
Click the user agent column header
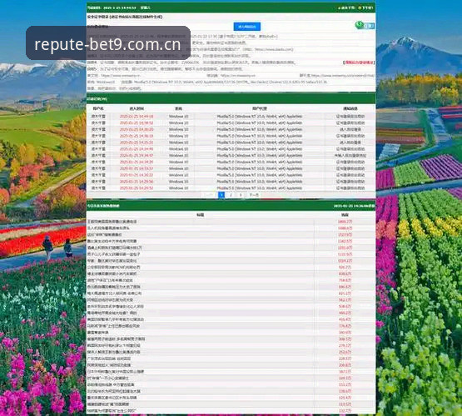click(259, 108)
